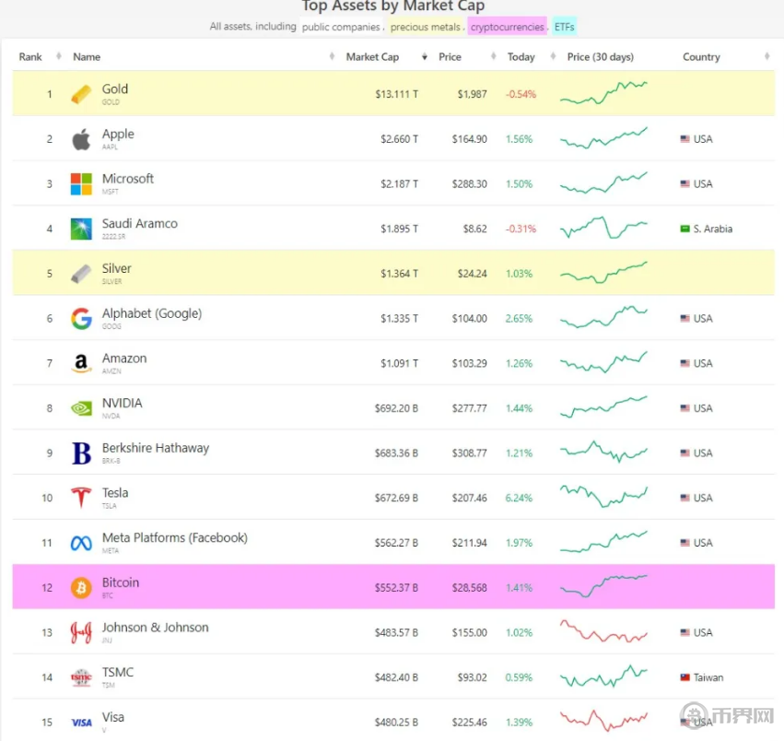
Task: Sort by Country column arrows
Action: click(x=767, y=56)
